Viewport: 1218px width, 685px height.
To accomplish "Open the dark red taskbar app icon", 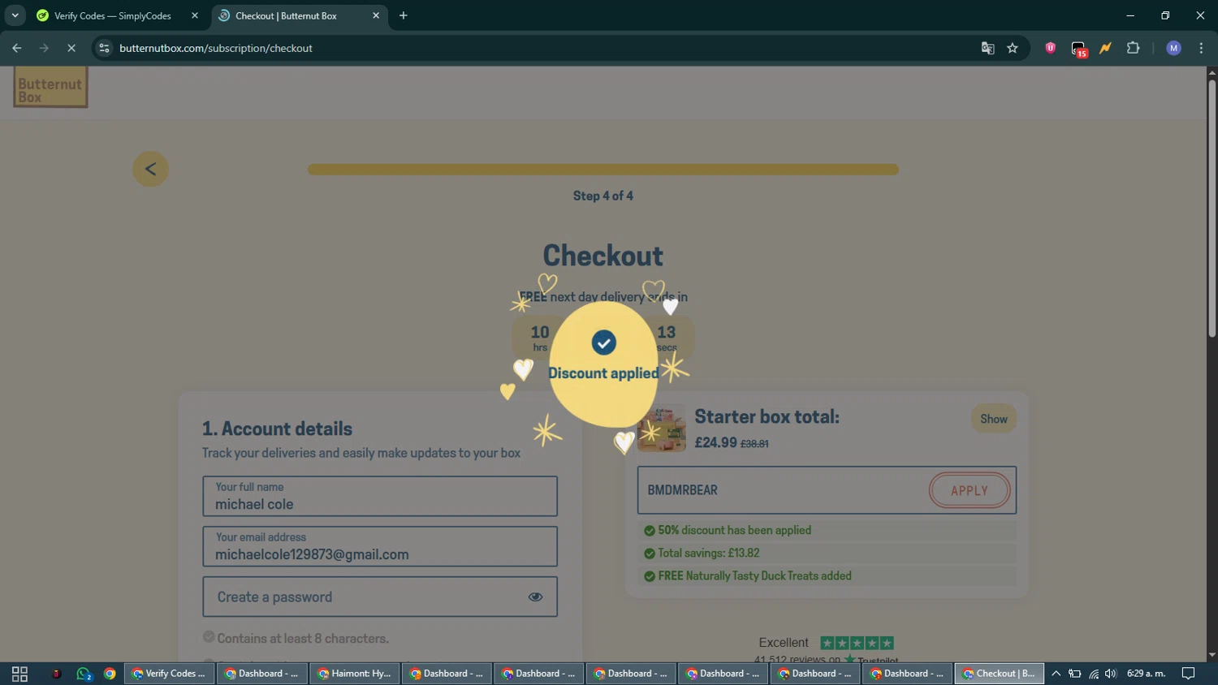I will (56, 674).
